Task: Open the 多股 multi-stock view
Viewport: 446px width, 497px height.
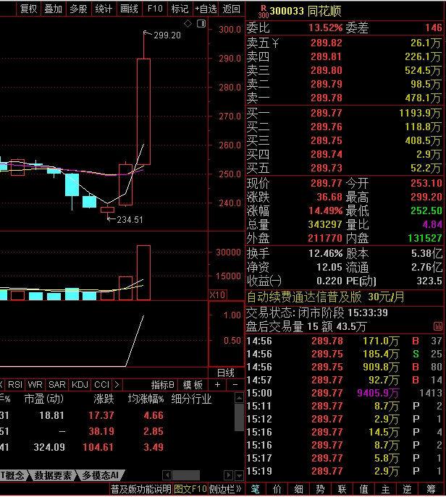Action: (78, 9)
